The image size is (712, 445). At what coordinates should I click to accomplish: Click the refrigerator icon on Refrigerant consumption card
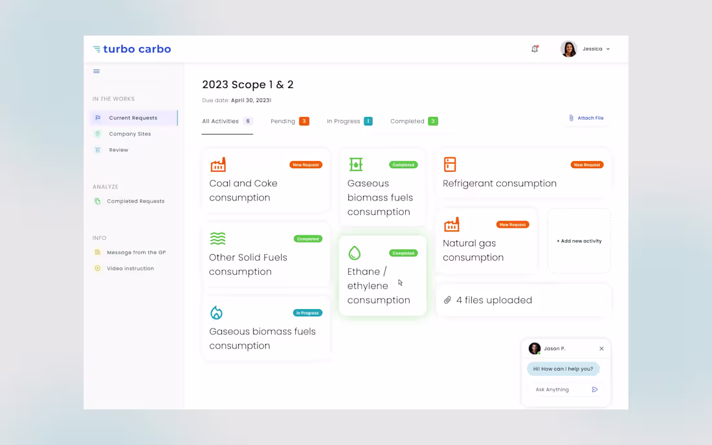(451, 164)
